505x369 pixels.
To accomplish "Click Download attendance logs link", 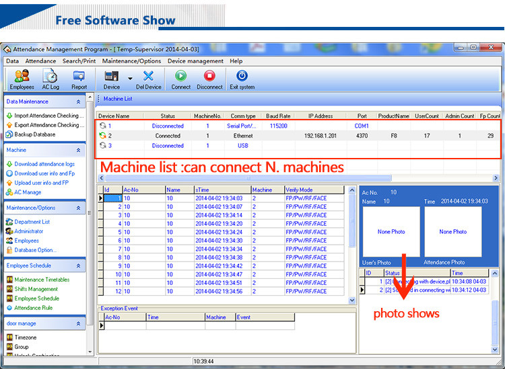I will (x=44, y=164).
